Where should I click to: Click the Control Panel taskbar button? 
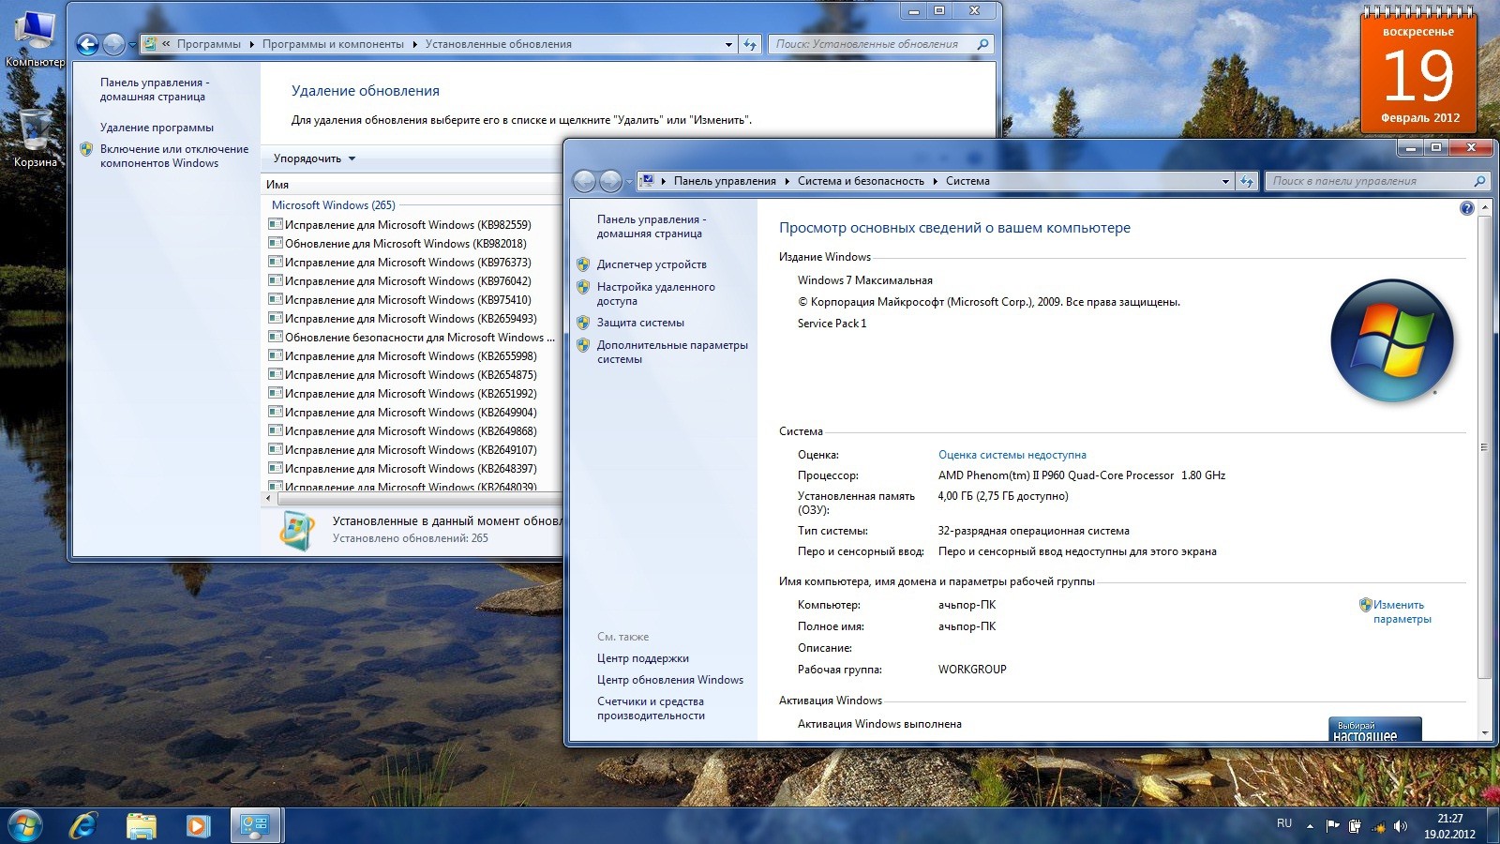[255, 825]
